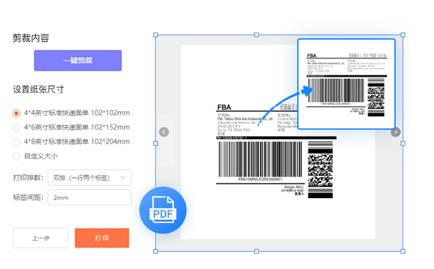Choose the 自定义大小 option
Viewport: 434px width, 269px height.
point(17,157)
